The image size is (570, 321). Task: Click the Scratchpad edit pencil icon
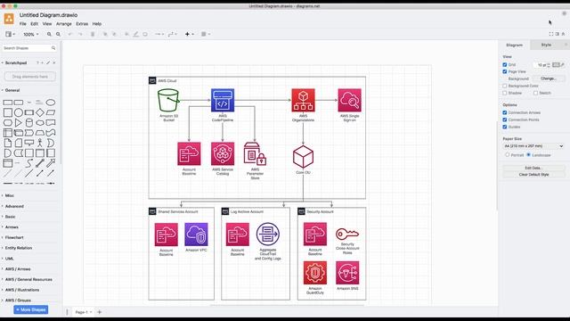(48, 63)
